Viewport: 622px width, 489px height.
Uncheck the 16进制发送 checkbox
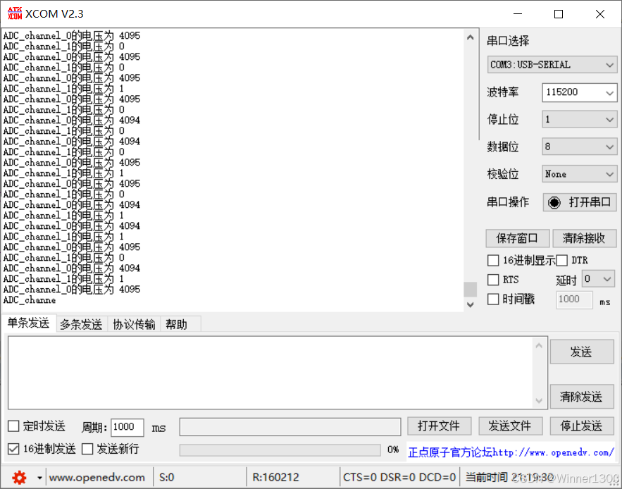13,449
